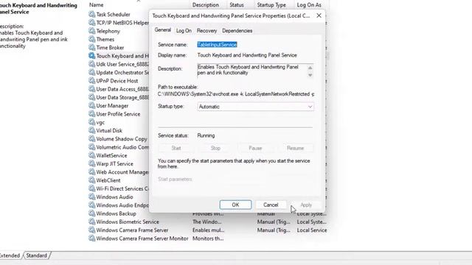Click the Stop service button

click(215, 148)
